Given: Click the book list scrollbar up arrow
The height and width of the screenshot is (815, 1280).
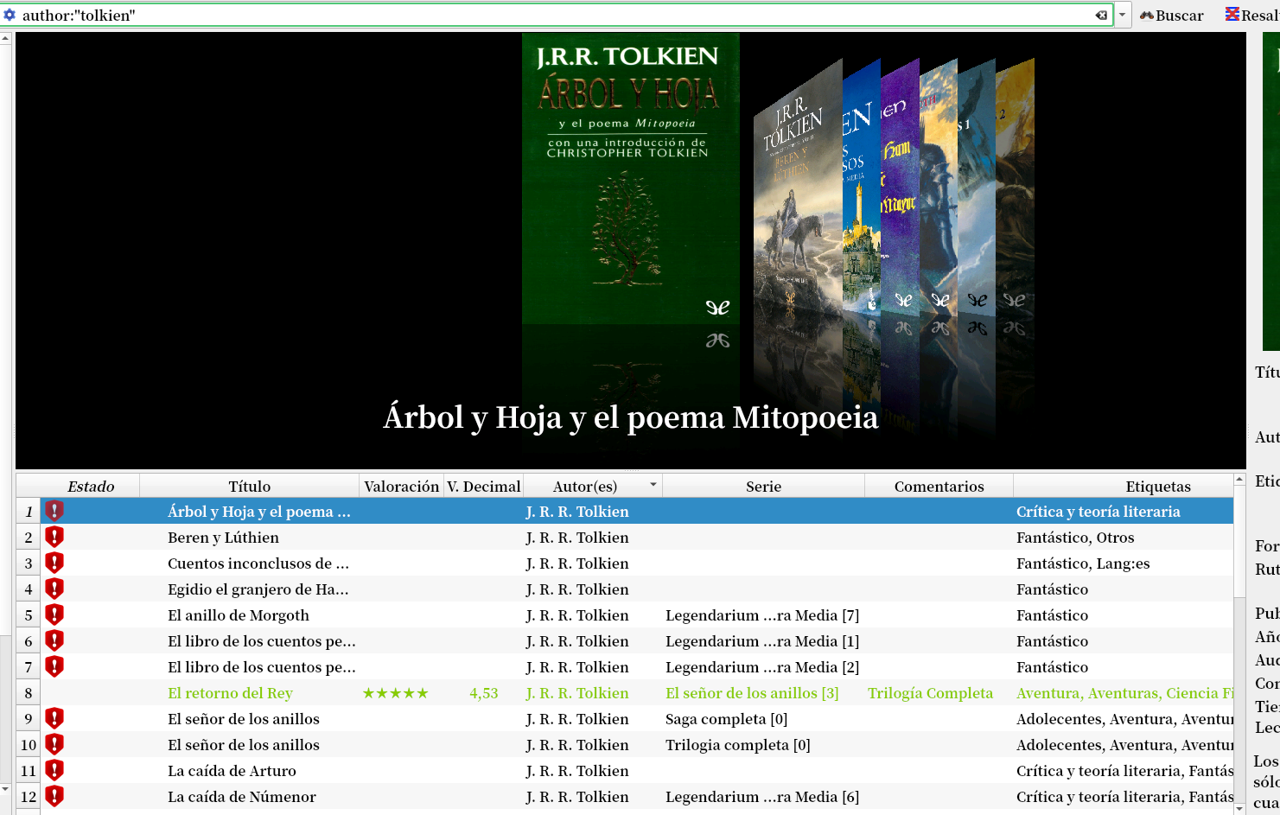Looking at the screenshot, I should point(1239,479).
